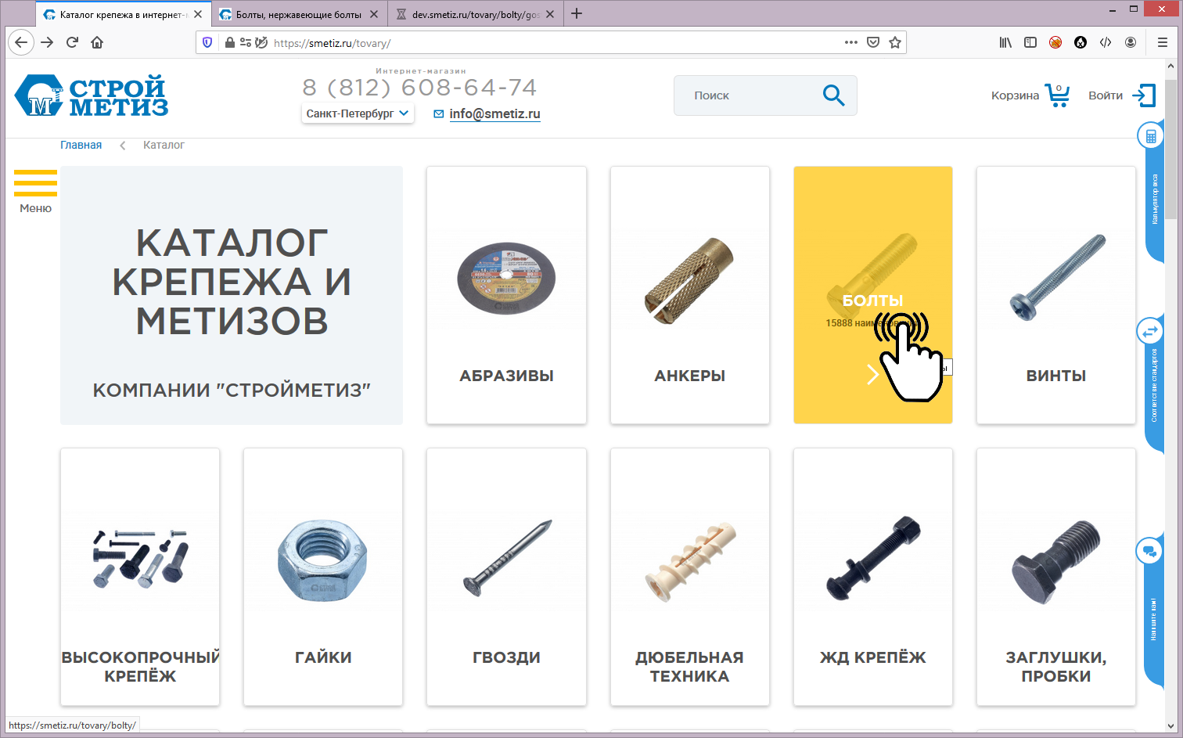Open the Анкеры category card

click(x=689, y=295)
